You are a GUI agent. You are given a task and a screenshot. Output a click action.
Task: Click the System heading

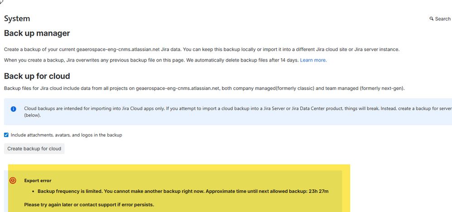17,19
